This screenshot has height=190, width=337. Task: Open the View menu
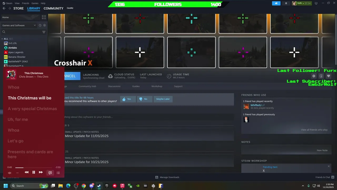point(17,3)
